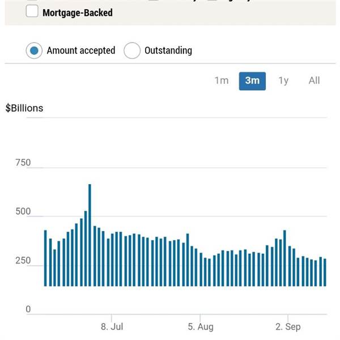Image resolution: width=340 pixels, height=340 pixels.
Task: Show All time range data
Action: pos(314,80)
